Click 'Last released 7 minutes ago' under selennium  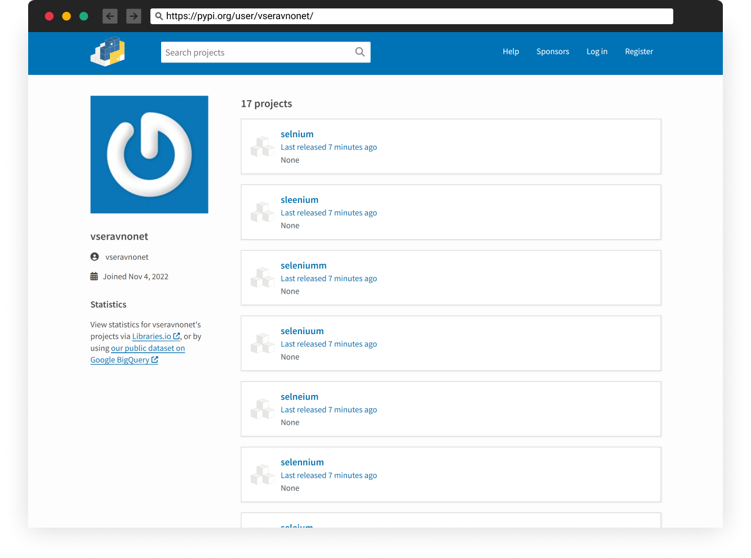329,475
